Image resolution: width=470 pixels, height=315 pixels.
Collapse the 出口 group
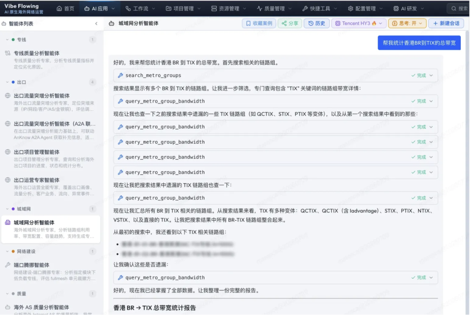[7, 82]
